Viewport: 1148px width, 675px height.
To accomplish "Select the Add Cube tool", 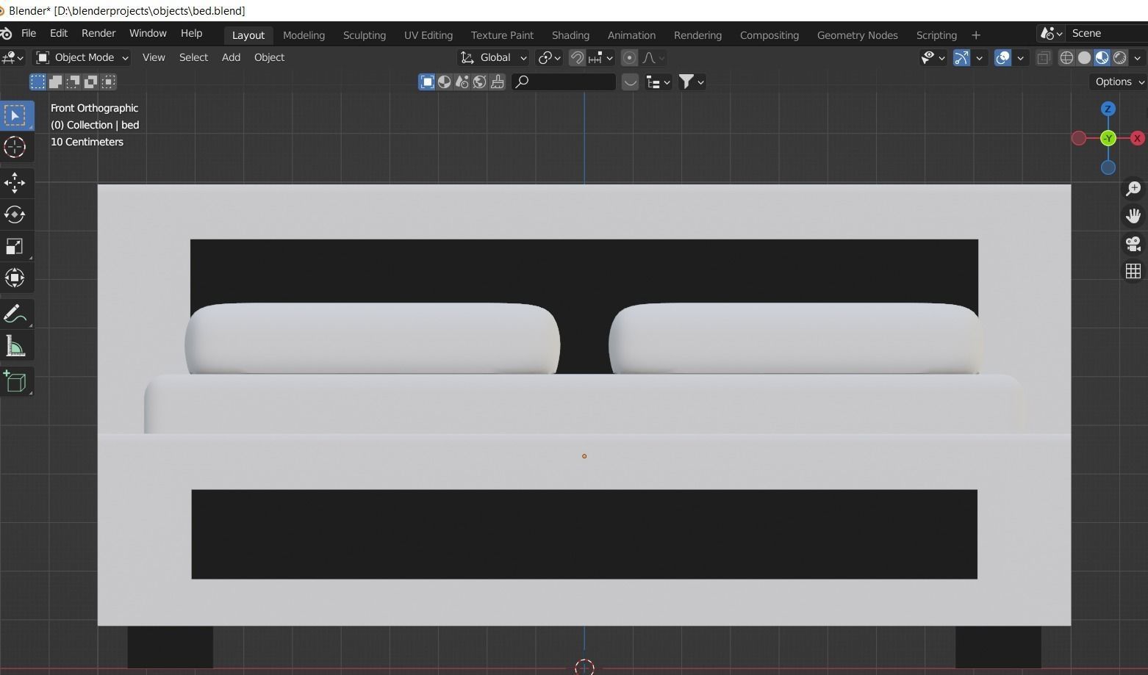I will coord(15,381).
